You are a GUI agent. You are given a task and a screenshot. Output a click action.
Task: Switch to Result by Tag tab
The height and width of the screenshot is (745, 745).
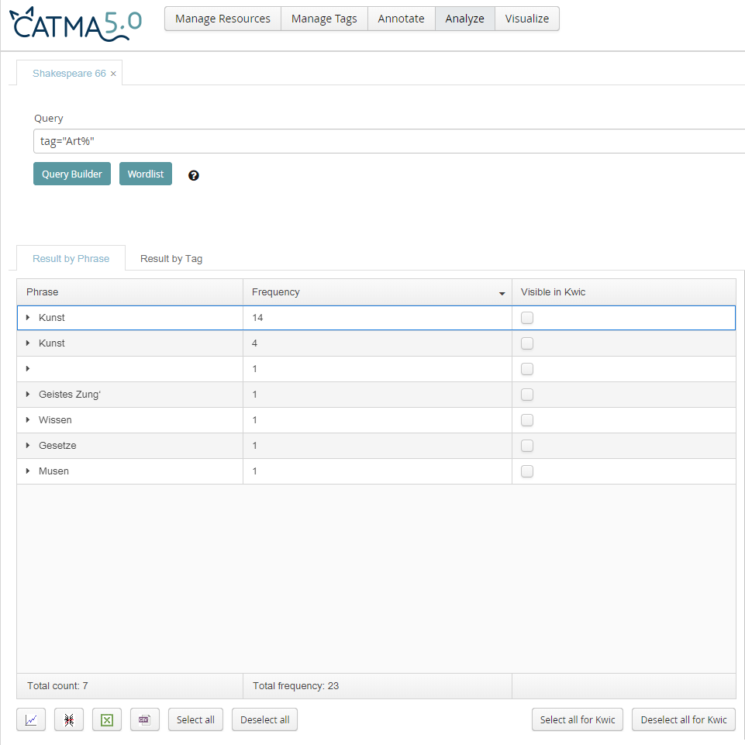pyautogui.click(x=171, y=259)
